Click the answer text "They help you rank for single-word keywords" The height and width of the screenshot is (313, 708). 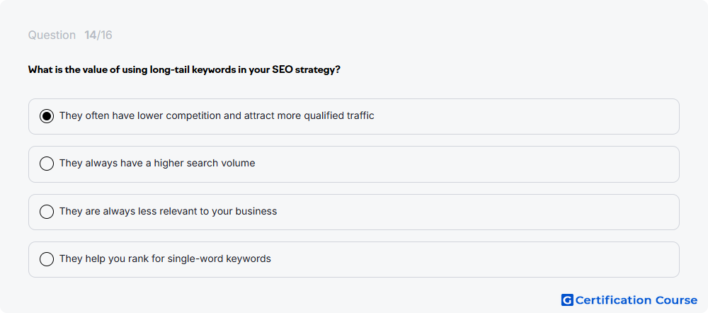pos(165,258)
